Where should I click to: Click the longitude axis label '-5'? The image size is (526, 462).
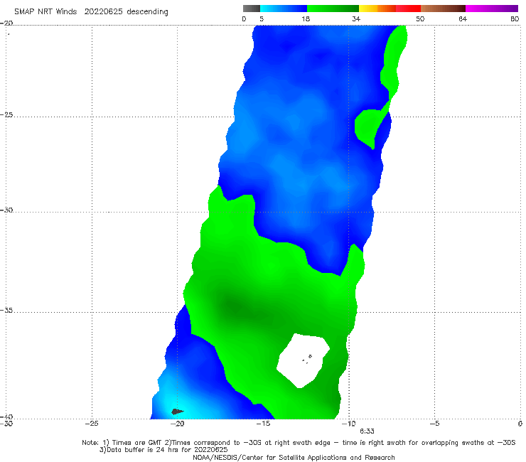click(x=434, y=424)
